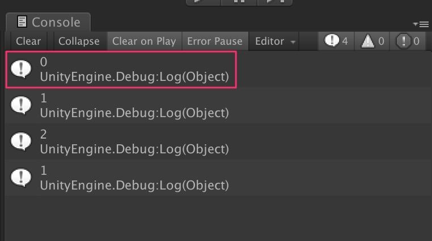Click the info icon of the last log entry
This screenshot has width=432, height=241.
(21, 178)
